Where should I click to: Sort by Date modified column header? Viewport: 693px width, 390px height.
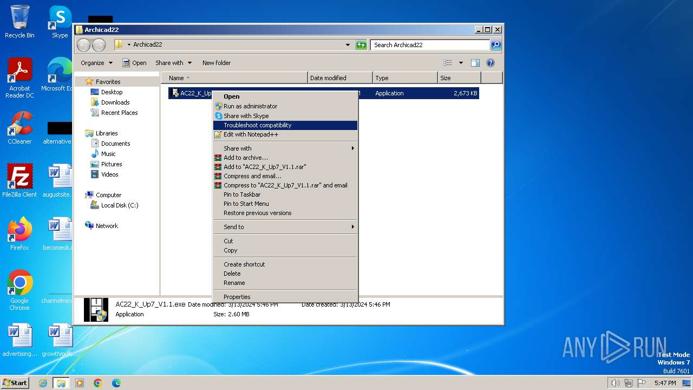[x=340, y=78]
